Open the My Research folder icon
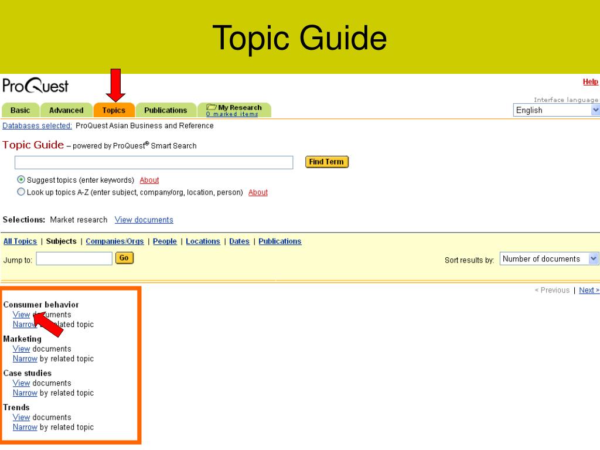Image resolution: width=600 pixels, height=450 pixels. (211, 107)
